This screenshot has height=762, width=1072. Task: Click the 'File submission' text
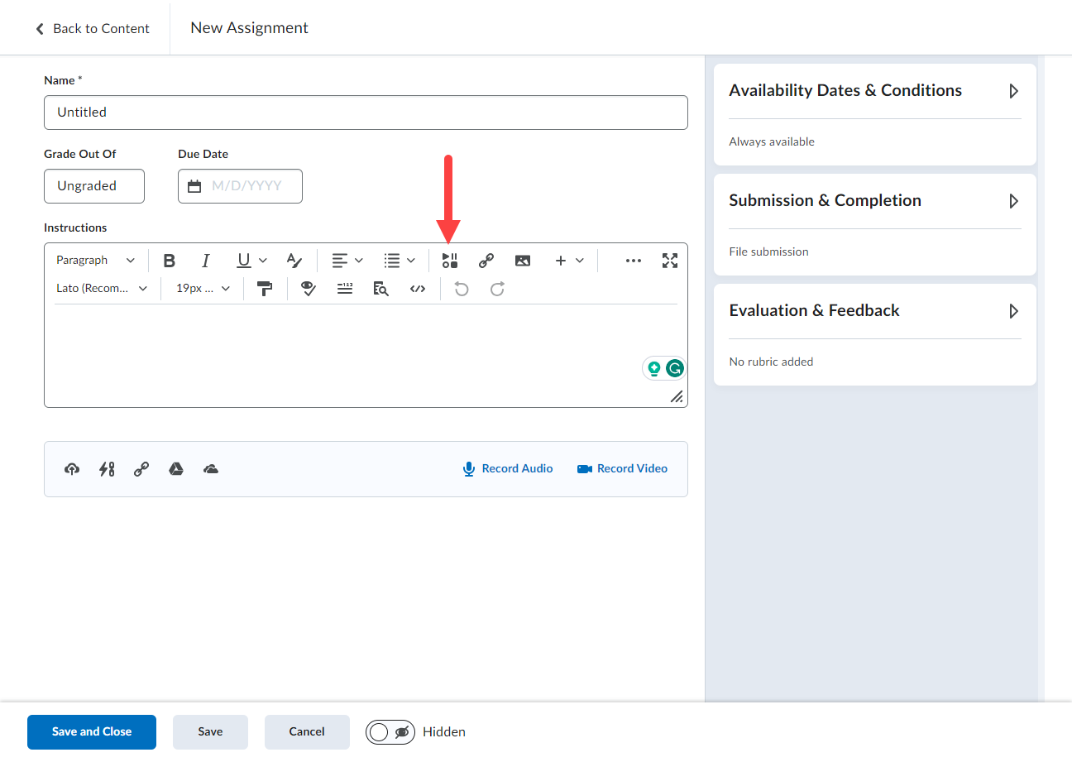tap(768, 252)
